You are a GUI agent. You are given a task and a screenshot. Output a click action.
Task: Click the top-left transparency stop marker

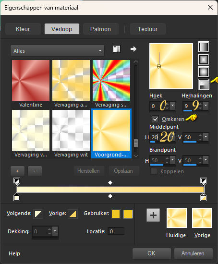[x=17, y=181]
